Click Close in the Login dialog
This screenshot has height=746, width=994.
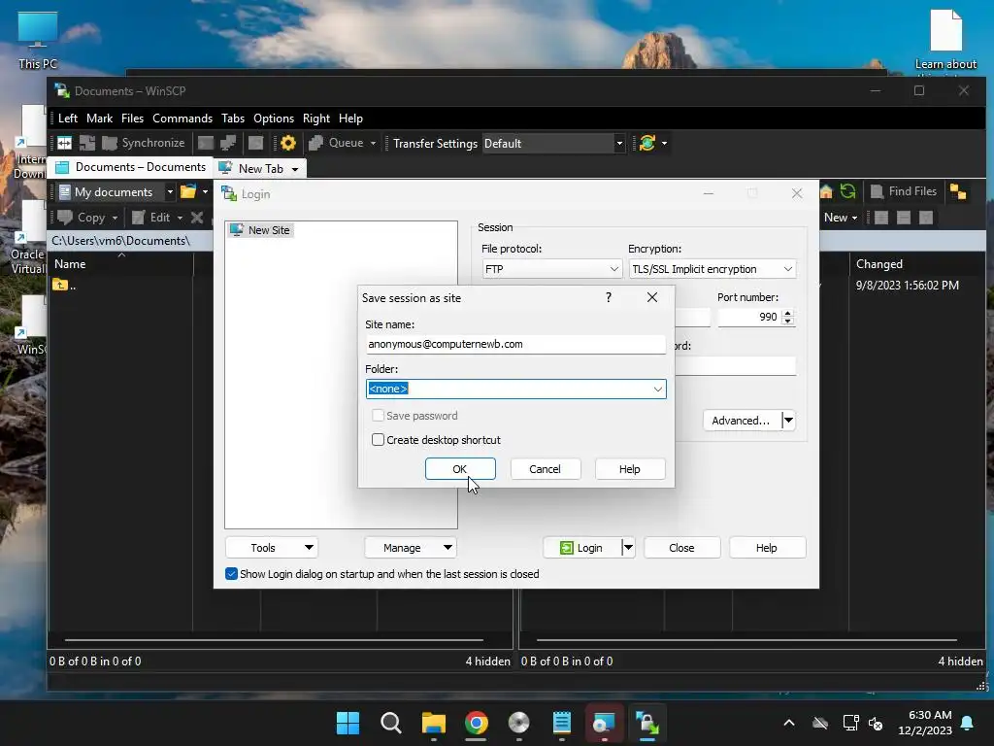coord(682,548)
